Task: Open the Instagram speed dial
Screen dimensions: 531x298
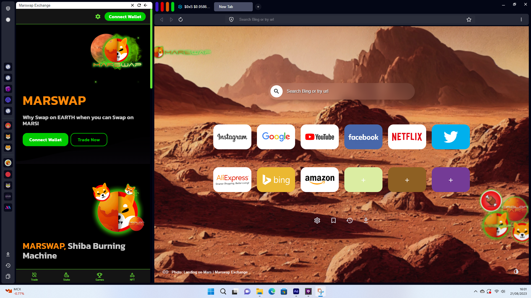Action: tap(232, 137)
